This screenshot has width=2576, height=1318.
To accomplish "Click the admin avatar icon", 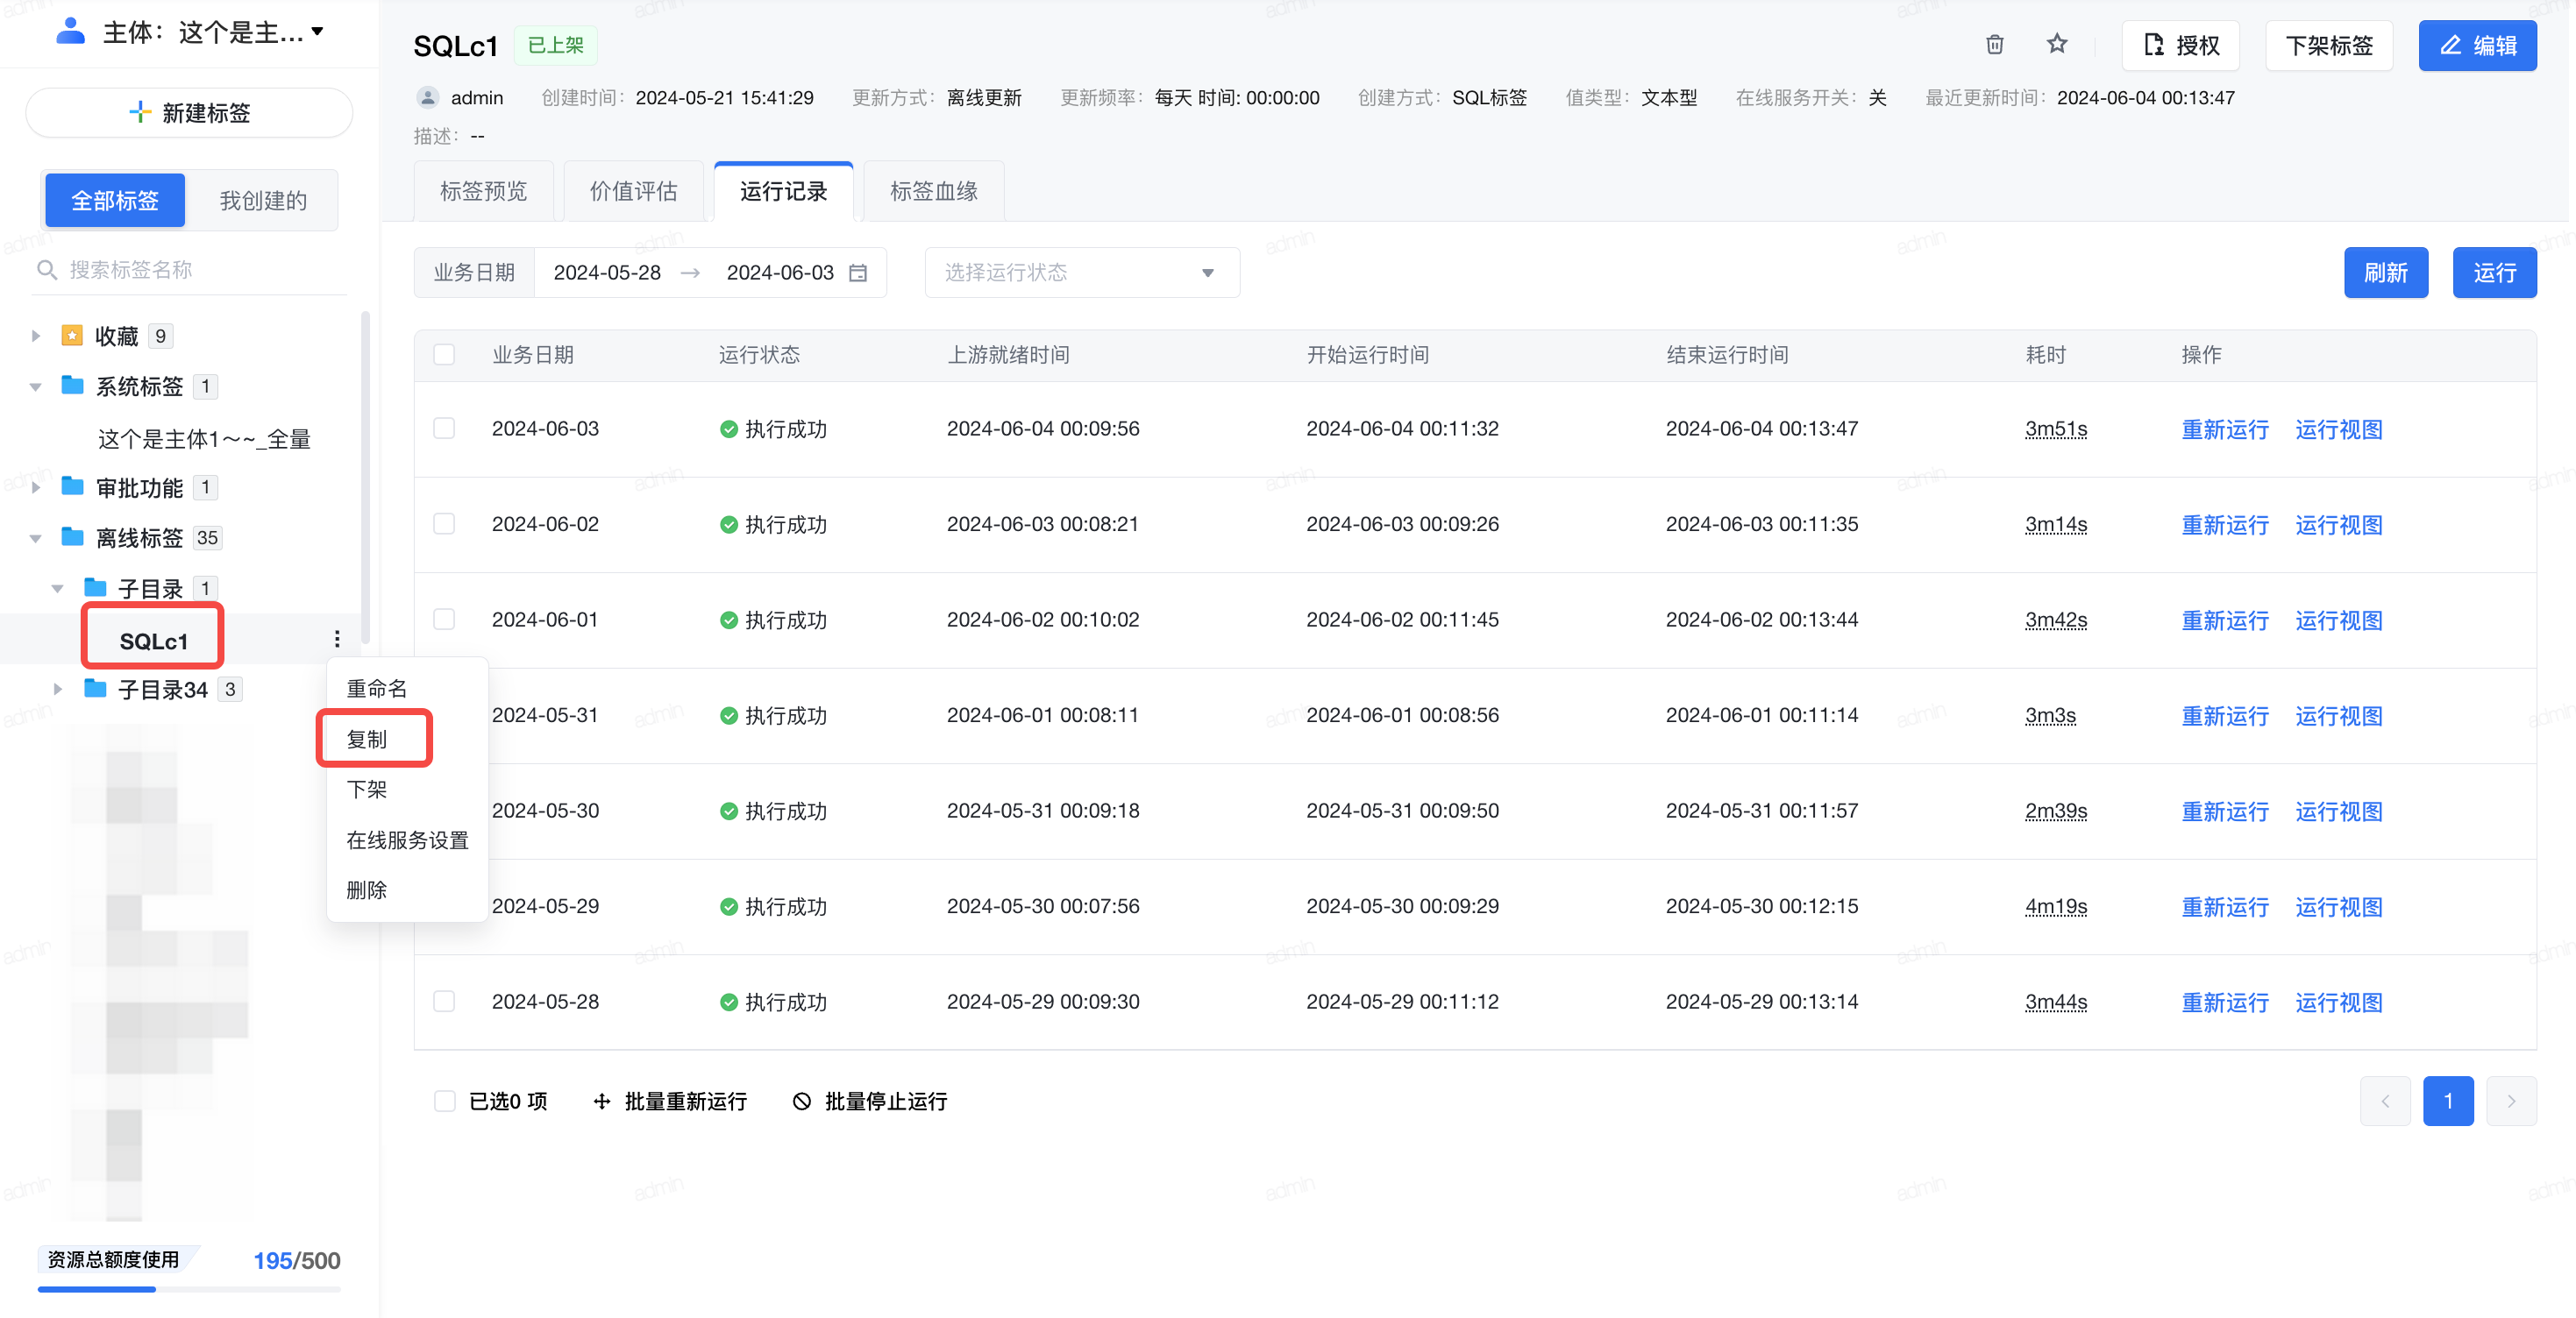I will 428,98.
